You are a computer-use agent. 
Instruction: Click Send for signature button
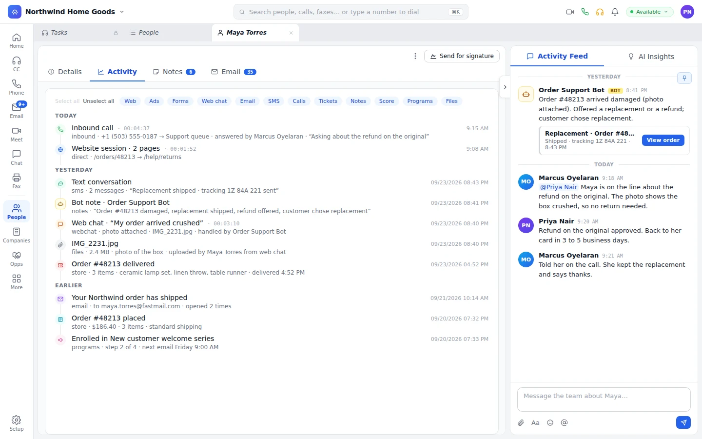pyautogui.click(x=462, y=56)
